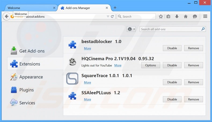
Task: Click the Services speech bubble icon
Action: pyautogui.click(x=14, y=103)
